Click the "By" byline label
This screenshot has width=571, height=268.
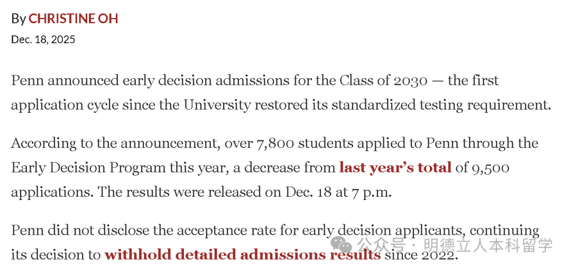18,18
